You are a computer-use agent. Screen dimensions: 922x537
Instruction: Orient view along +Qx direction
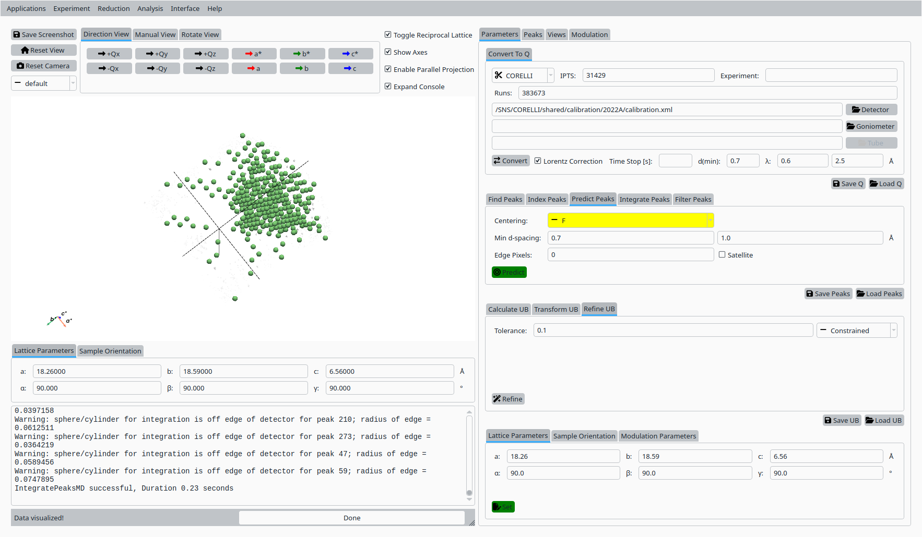pos(109,54)
